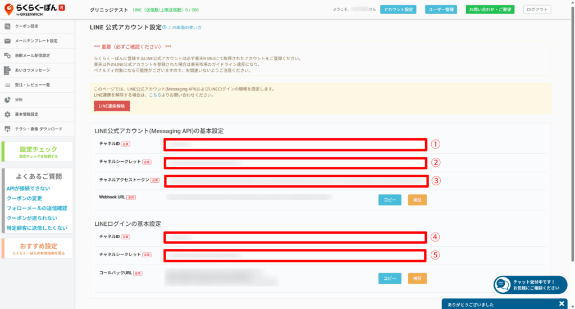The width and height of the screenshot is (575, 309).
Task: Open ユーザー管理 from the header
Action: pyautogui.click(x=442, y=10)
